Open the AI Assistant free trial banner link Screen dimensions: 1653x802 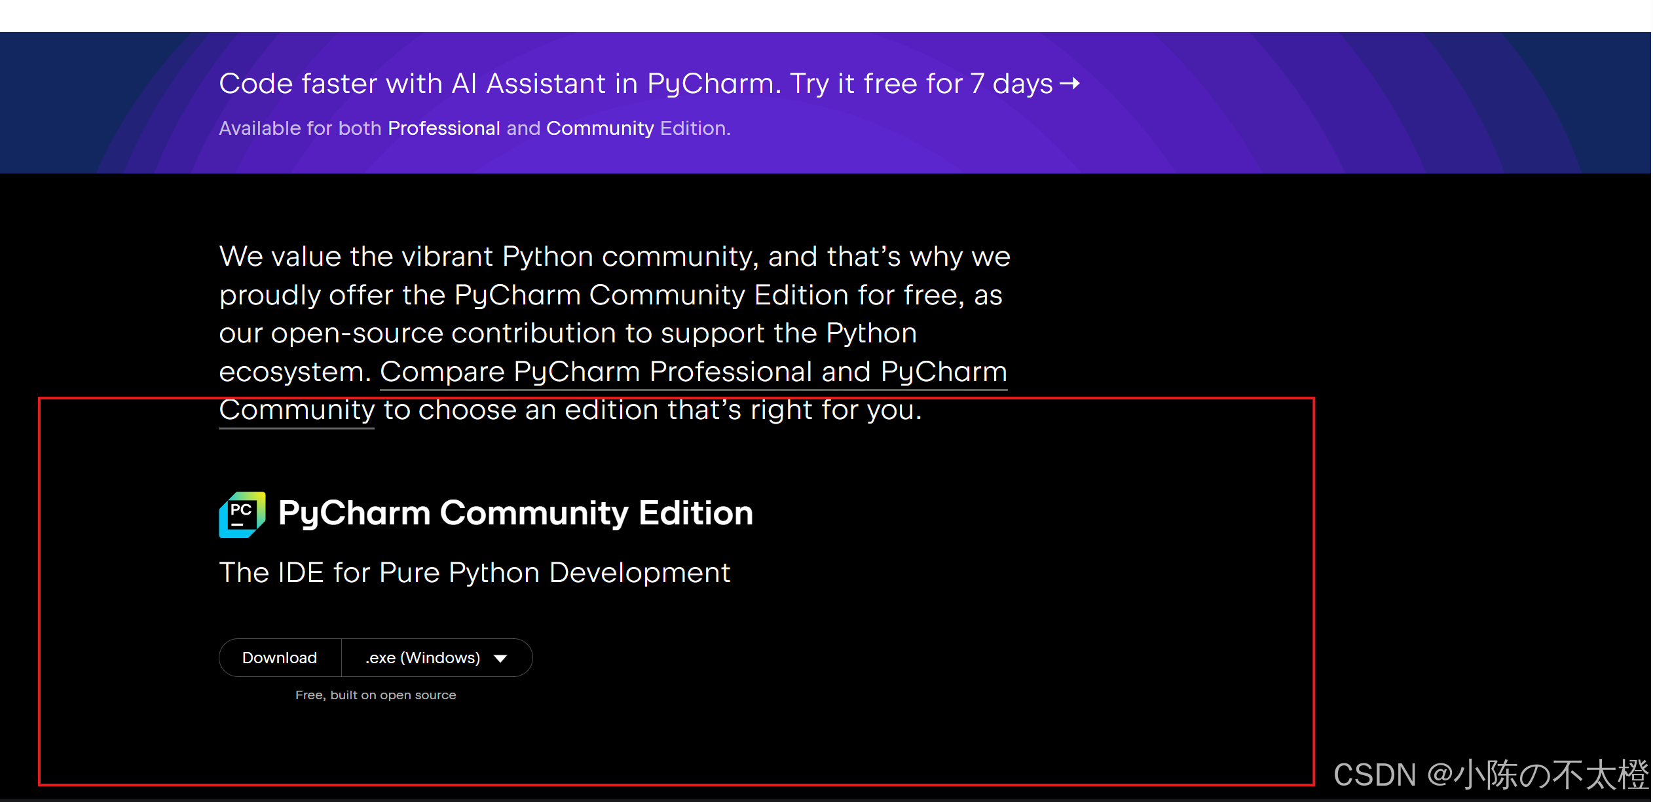(649, 84)
